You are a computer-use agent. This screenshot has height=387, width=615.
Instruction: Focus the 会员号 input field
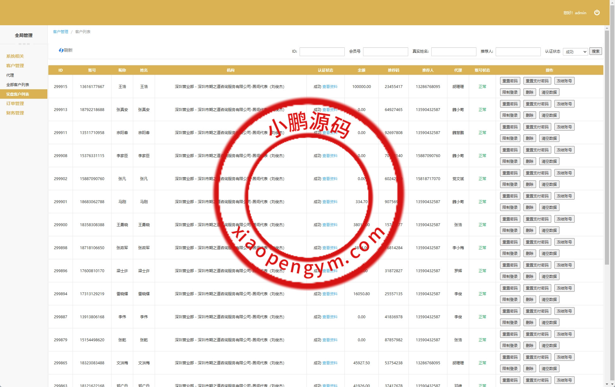click(x=385, y=52)
